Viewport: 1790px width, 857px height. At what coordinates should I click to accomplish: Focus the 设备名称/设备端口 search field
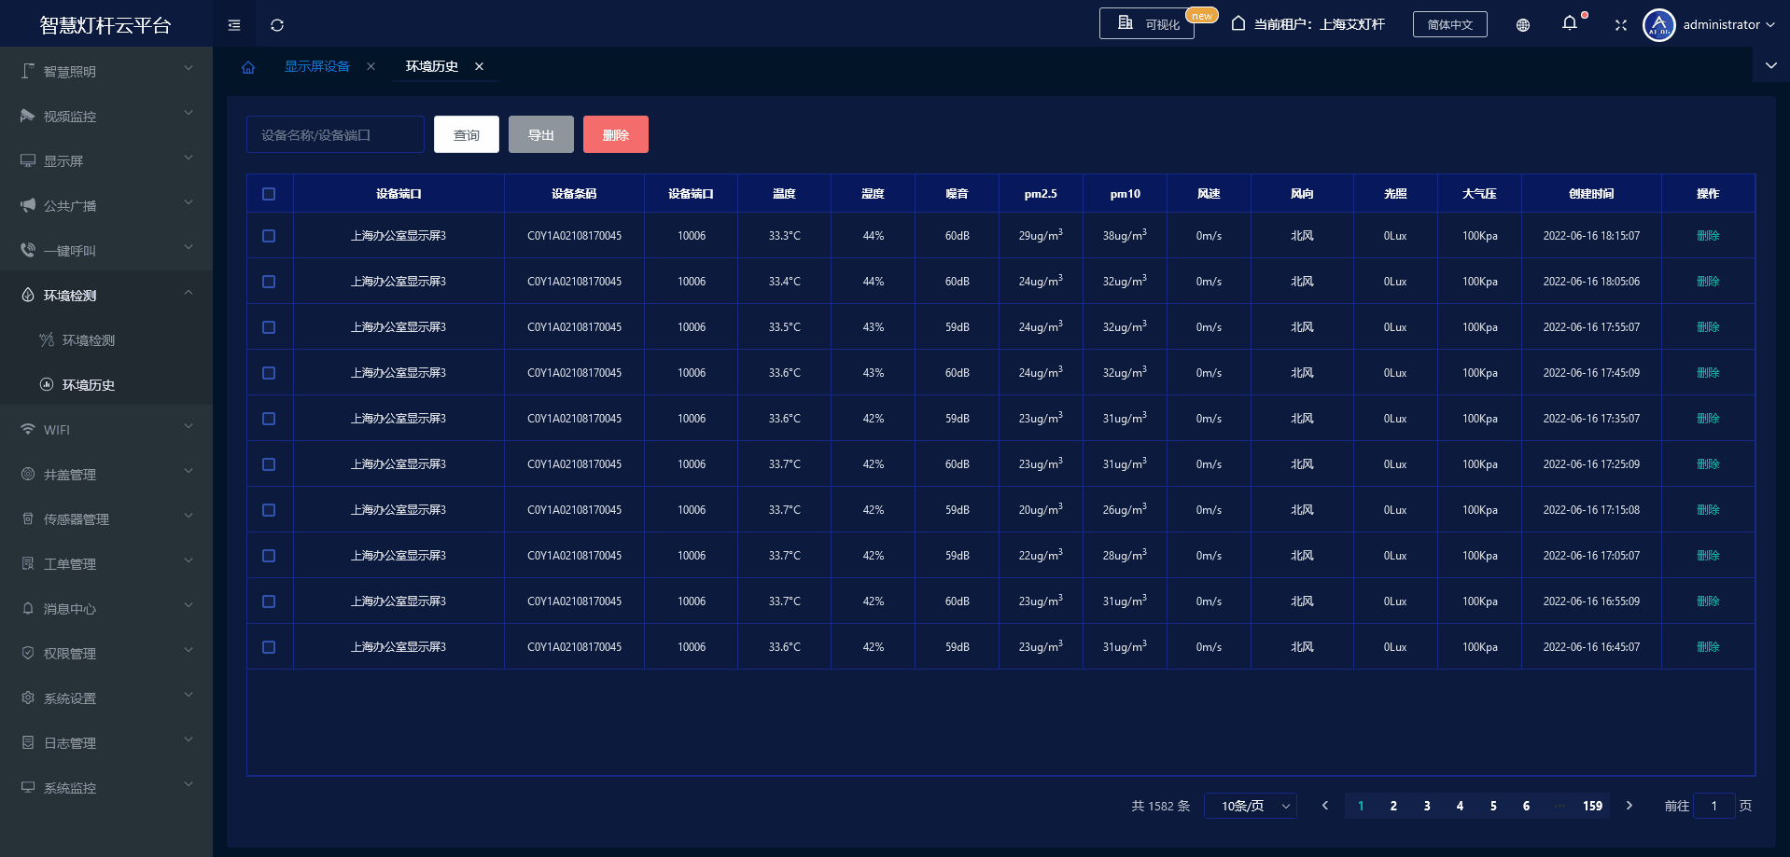[x=335, y=134]
